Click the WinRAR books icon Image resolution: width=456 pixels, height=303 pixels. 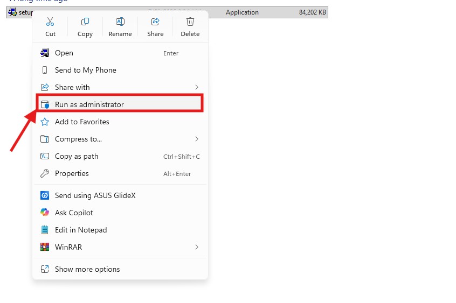click(x=45, y=247)
